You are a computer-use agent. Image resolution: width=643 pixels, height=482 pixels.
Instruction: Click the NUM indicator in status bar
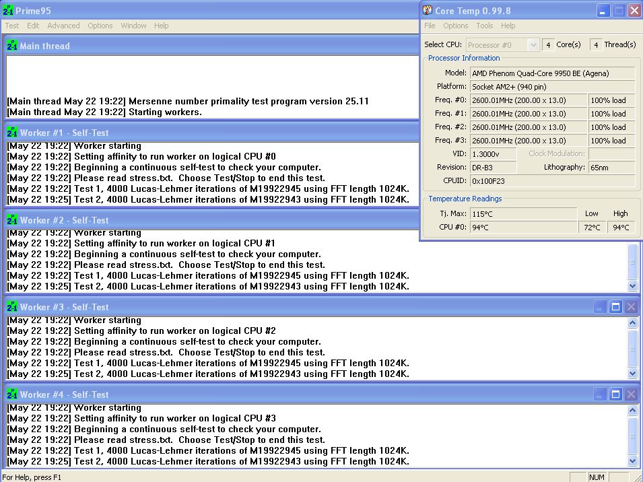coord(597,477)
